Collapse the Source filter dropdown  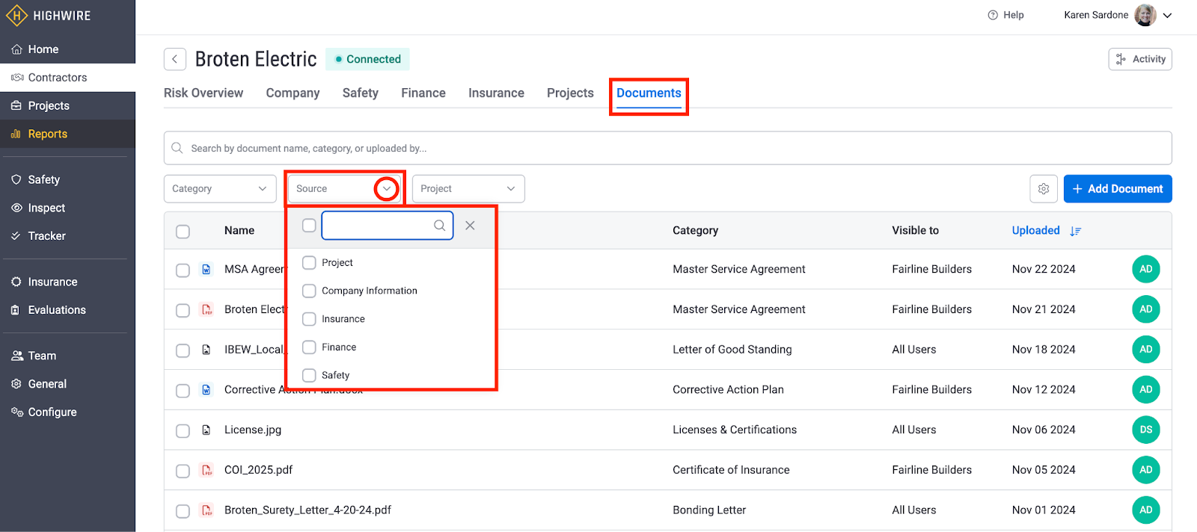[386, 189]
